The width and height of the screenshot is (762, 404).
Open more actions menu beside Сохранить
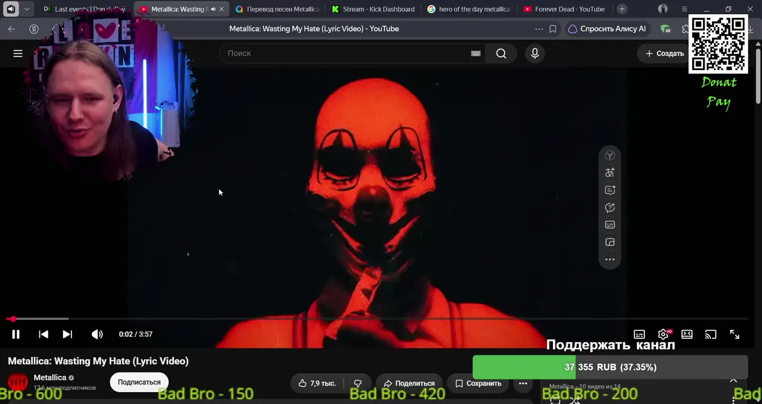click(x=523, y=383)
